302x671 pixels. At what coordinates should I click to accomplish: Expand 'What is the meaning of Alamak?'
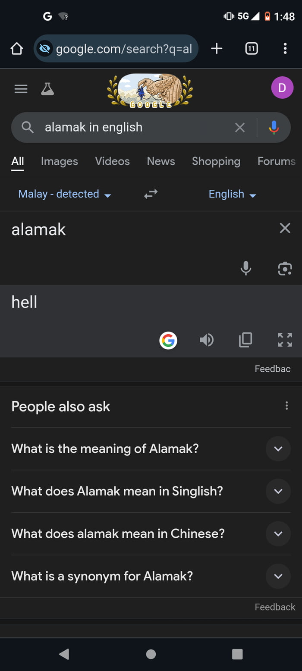[278, 448]
